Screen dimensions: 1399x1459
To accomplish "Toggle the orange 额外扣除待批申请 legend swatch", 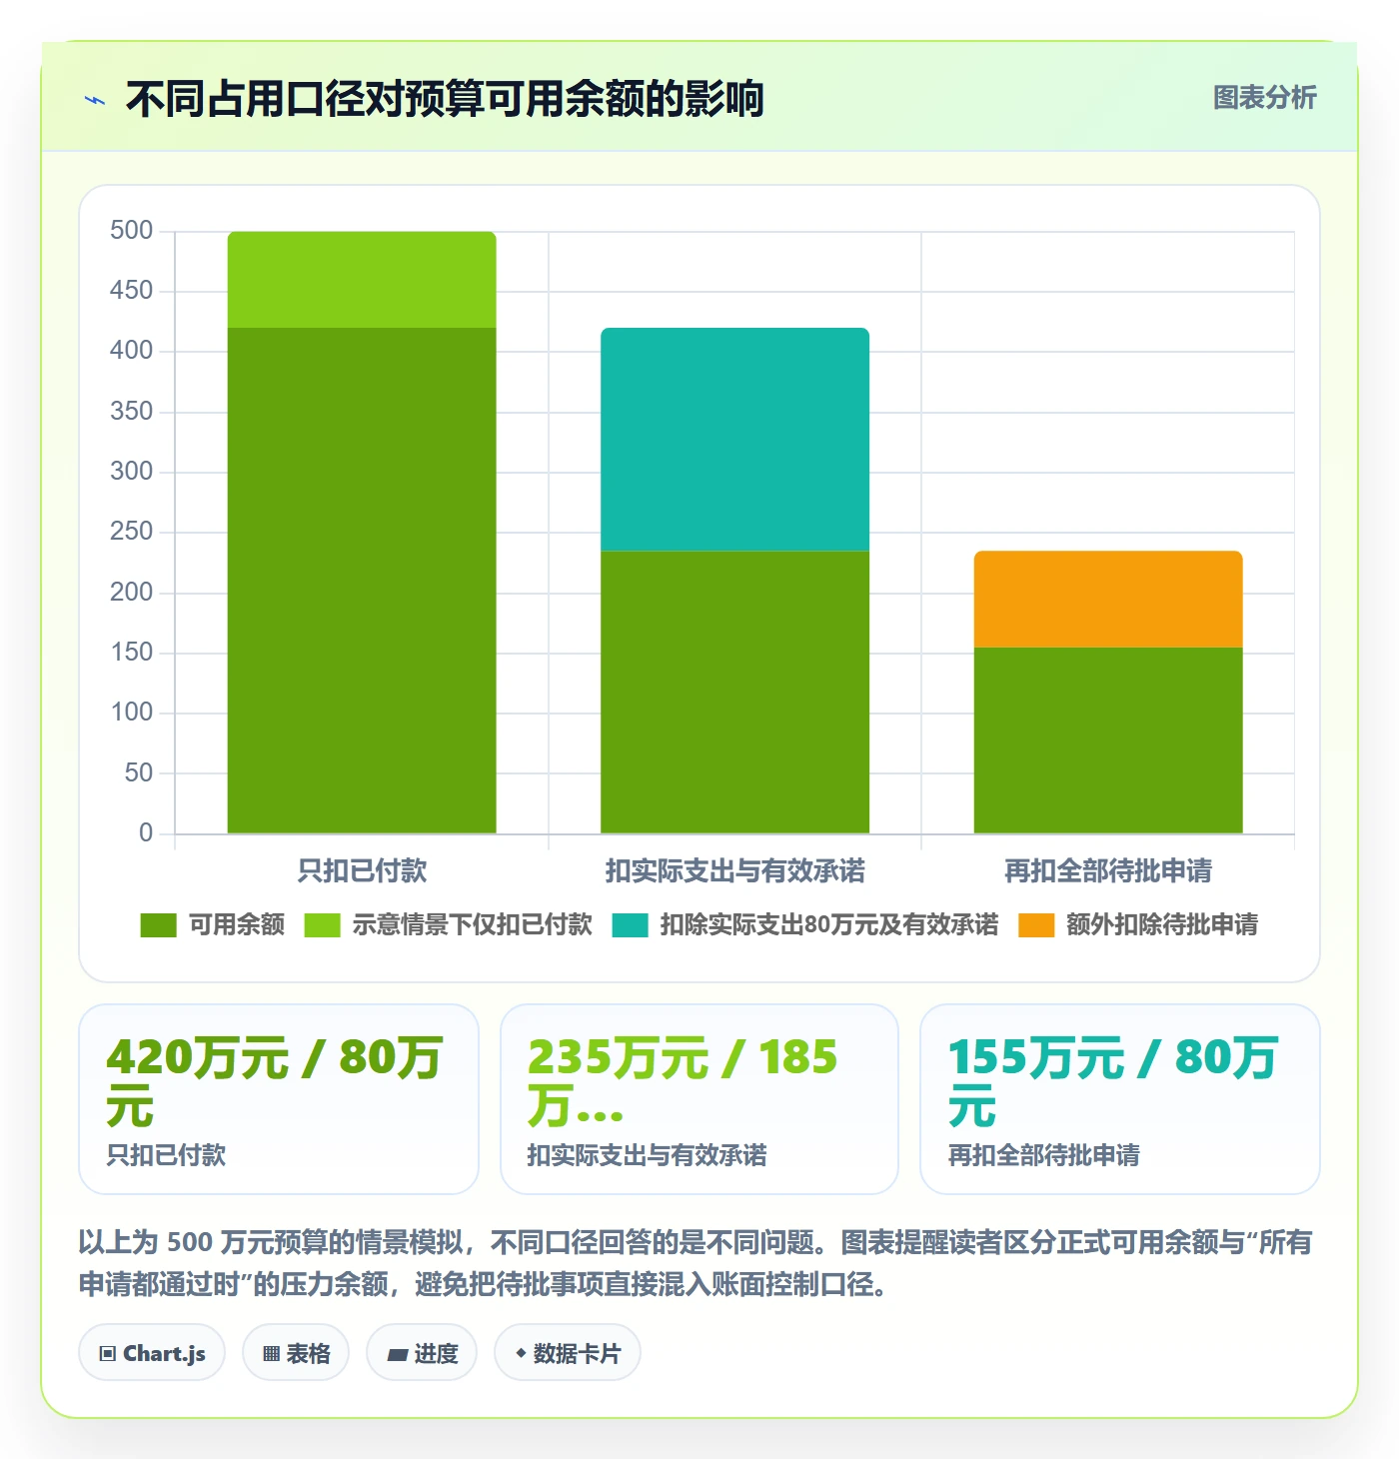I will click(1036, 925).
